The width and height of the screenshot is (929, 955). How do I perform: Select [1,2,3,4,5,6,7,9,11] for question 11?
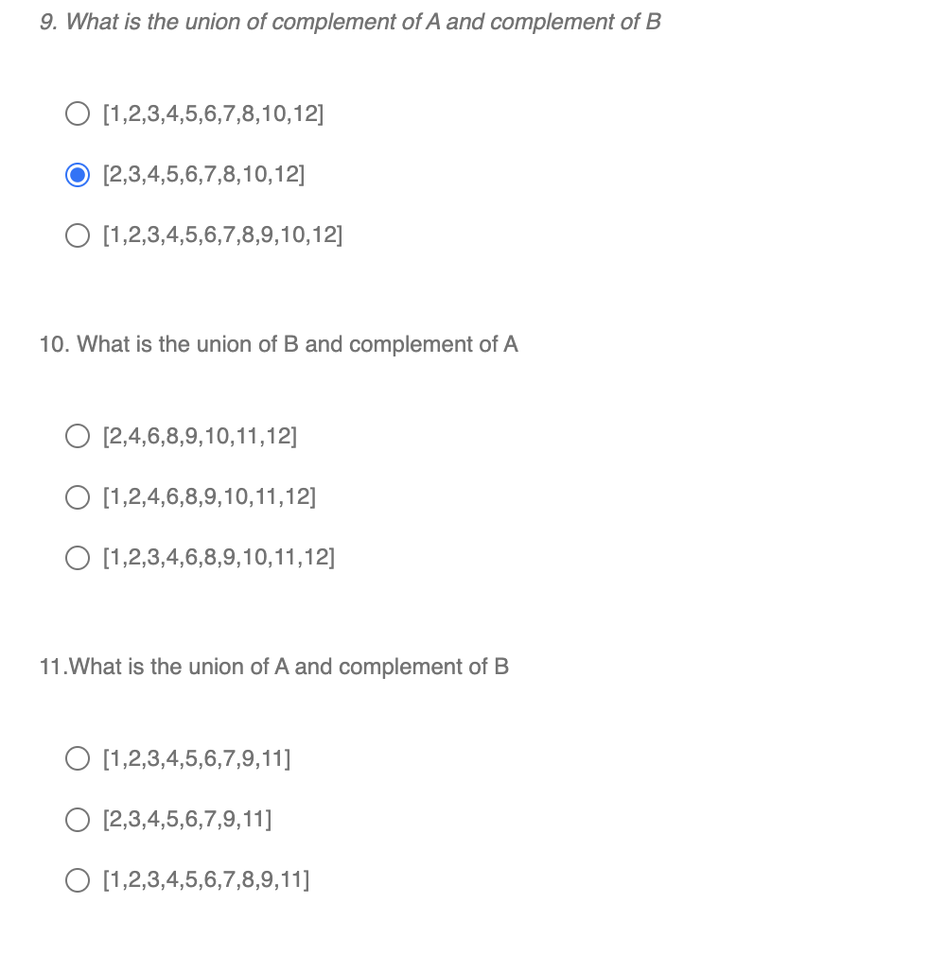coord(78,758)
